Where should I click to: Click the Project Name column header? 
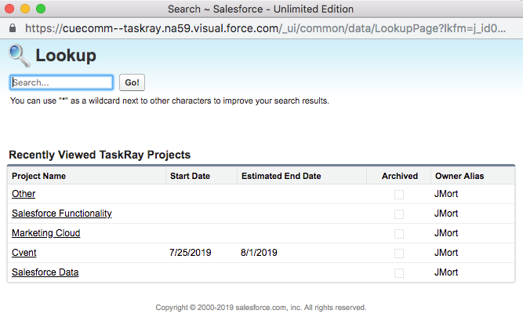click(x=38, y=176)
